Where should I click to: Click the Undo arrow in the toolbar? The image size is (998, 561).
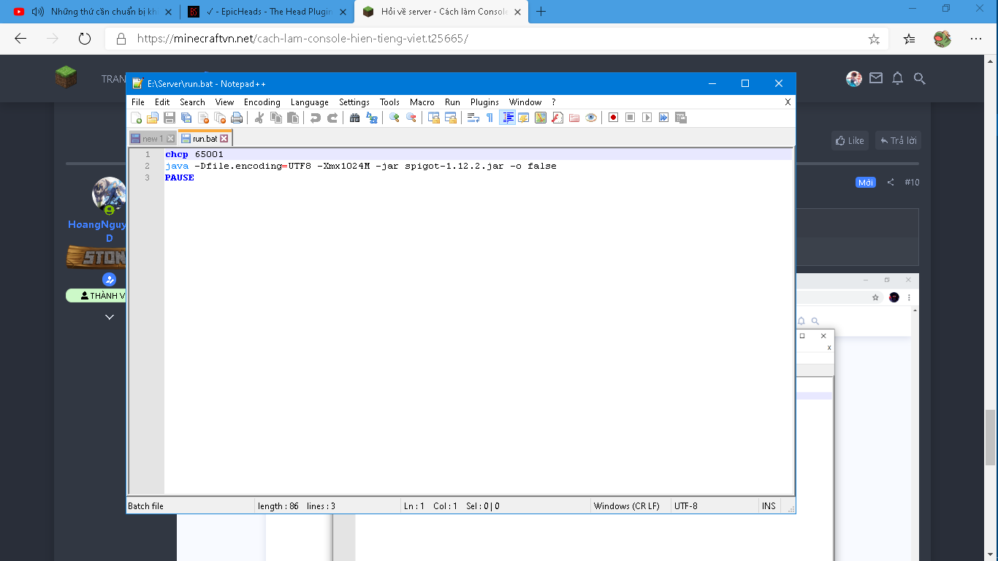click(316, 118)
